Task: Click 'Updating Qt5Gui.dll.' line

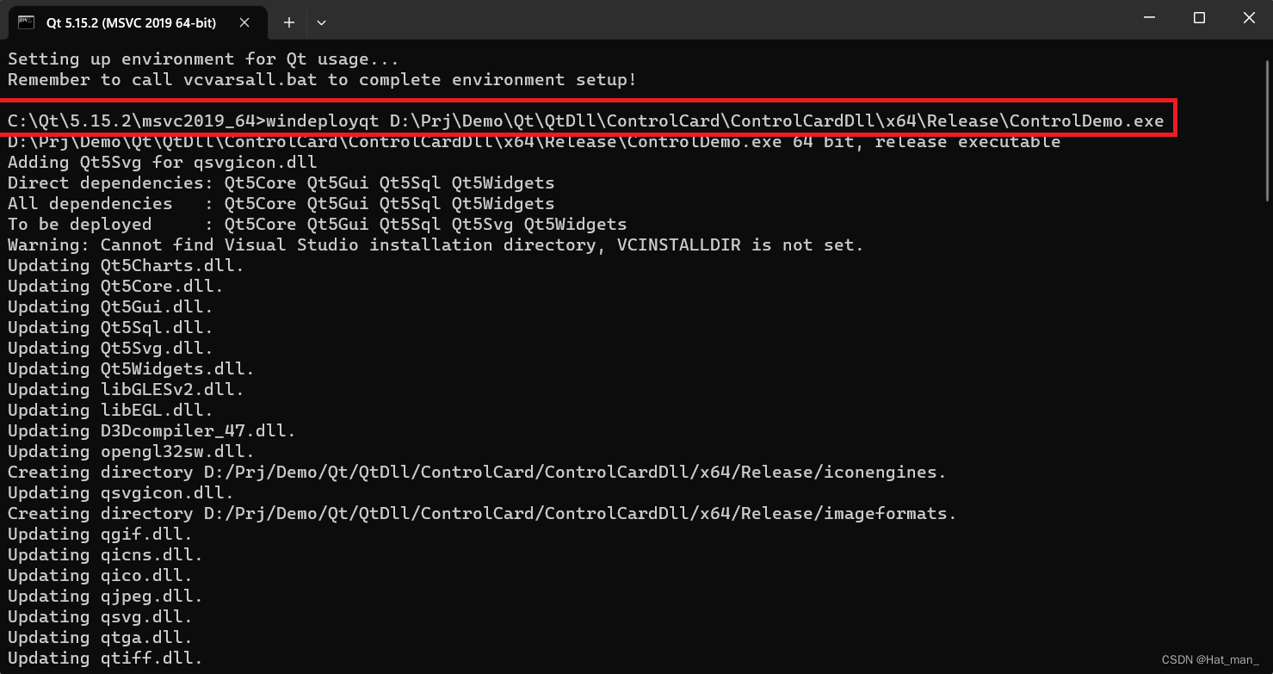Action: point(111,307)
